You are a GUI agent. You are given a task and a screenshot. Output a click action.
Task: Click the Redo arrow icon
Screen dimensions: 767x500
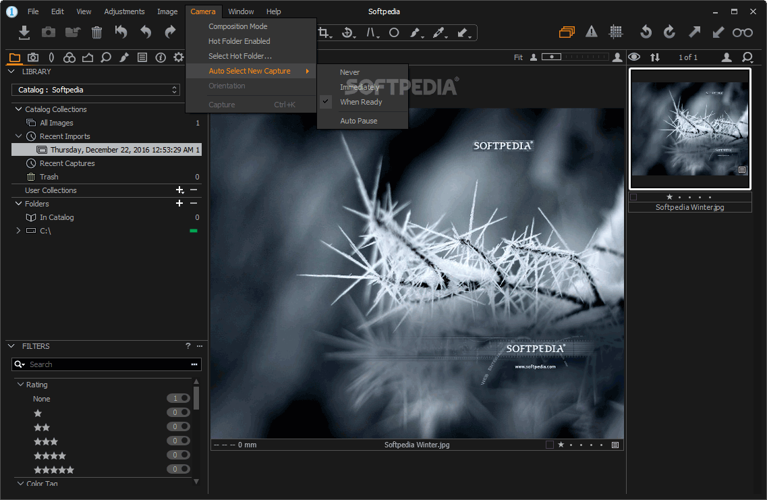(x=170, y=32)
